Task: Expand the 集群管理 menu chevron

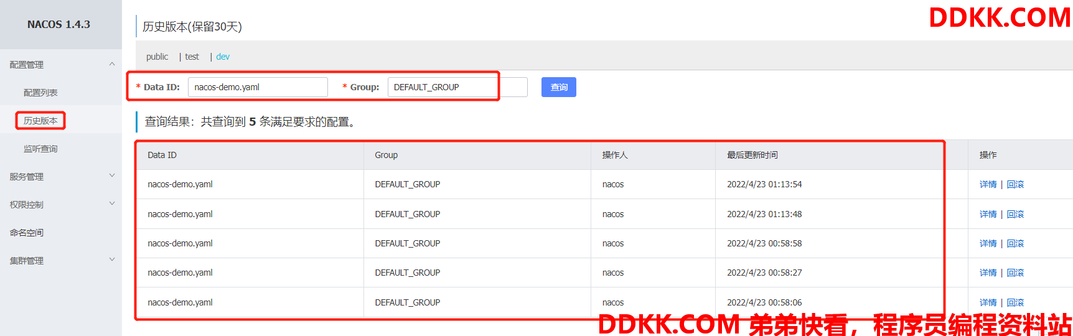Action: [x=112, y=260]
